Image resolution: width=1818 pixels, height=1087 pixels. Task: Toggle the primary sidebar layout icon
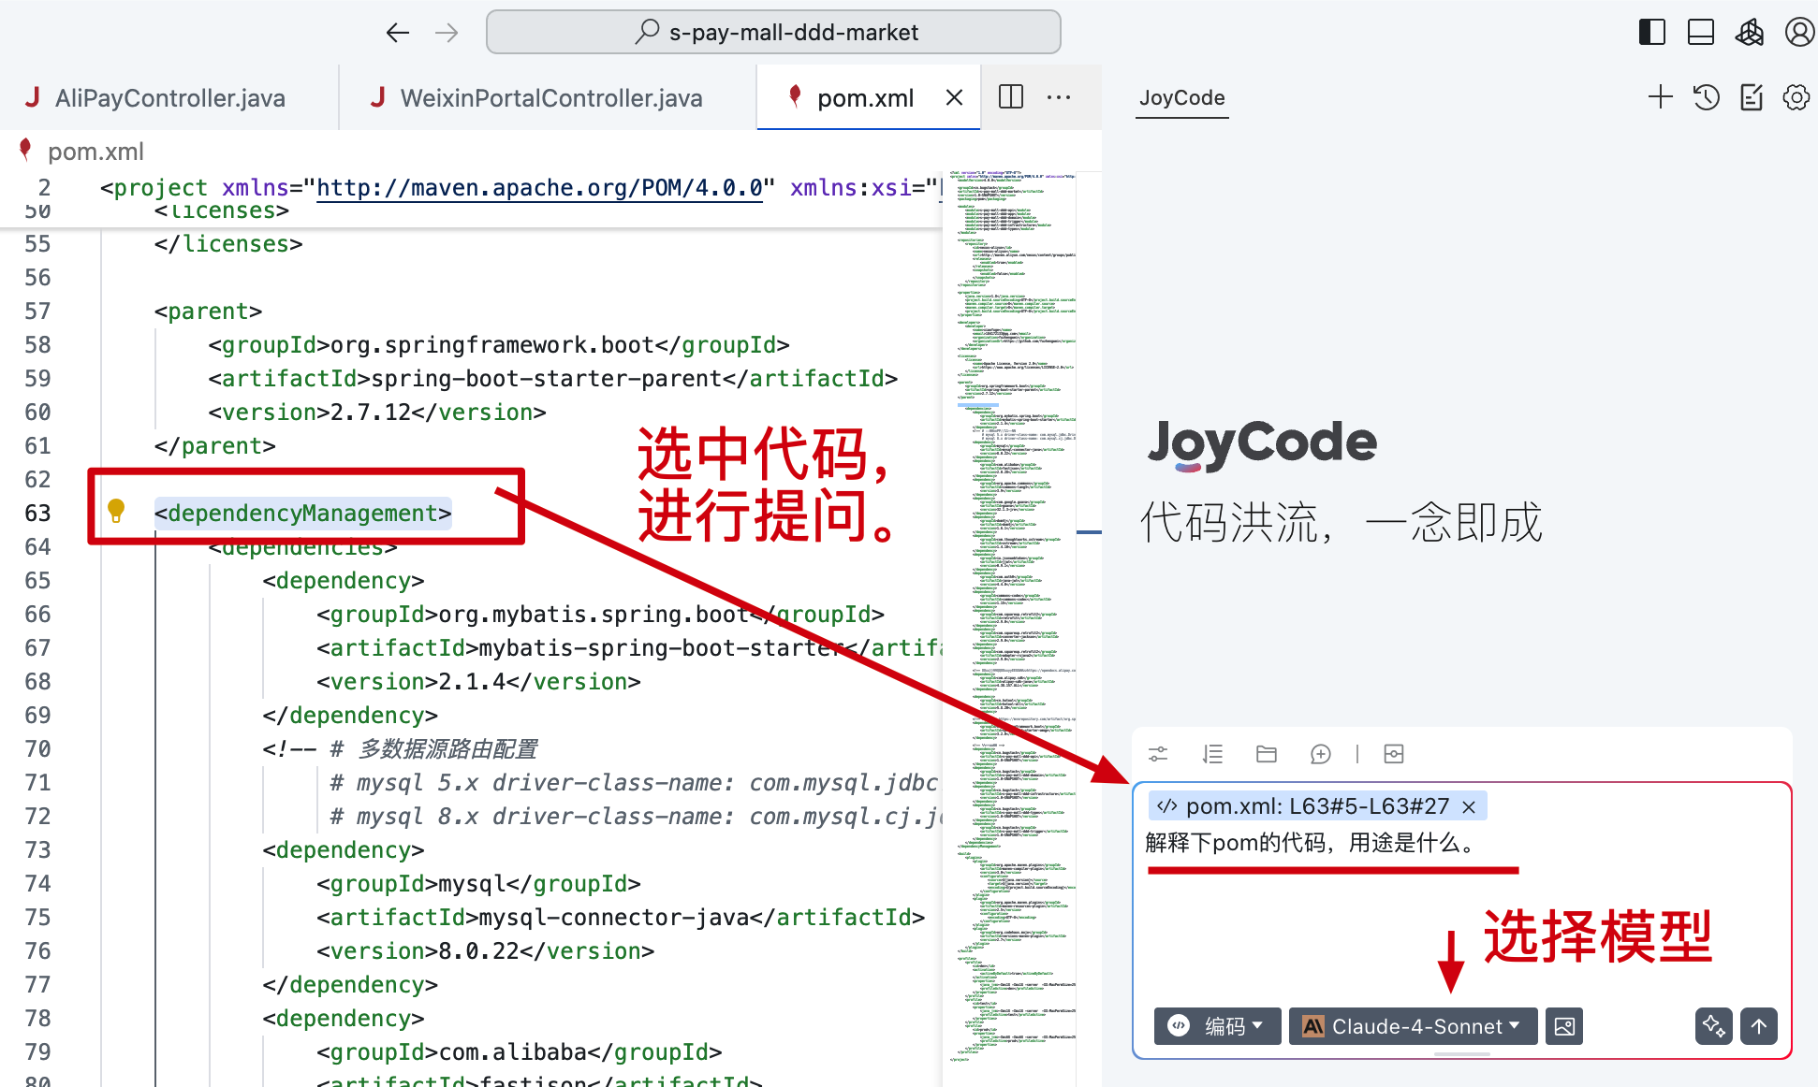(1652, 33)
